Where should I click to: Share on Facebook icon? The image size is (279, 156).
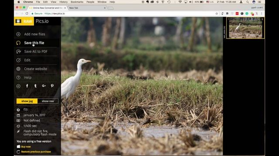[27, 86]
